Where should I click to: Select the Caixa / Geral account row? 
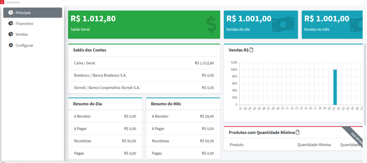tap(144, 63)
